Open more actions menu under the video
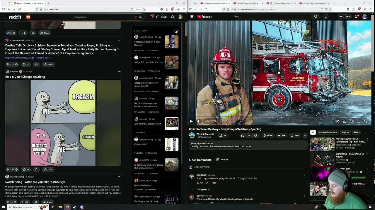The width and height of the screenshot is (375, 210). click(x=305, y=135)
